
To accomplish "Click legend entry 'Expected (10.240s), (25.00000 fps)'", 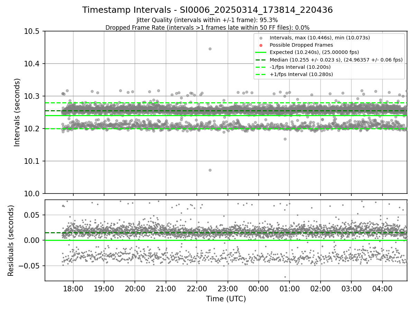I will point(314,52).
